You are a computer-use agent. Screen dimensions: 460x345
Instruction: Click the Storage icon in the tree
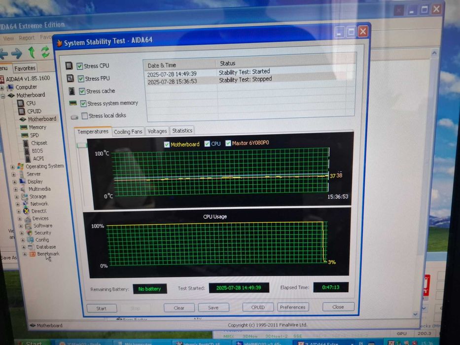[x=25, y=197]
